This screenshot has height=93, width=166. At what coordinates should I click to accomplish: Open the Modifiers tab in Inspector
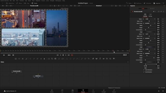click(152, 9)
